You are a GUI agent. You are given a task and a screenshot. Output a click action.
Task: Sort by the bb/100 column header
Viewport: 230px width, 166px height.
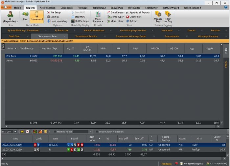(70, 48)
